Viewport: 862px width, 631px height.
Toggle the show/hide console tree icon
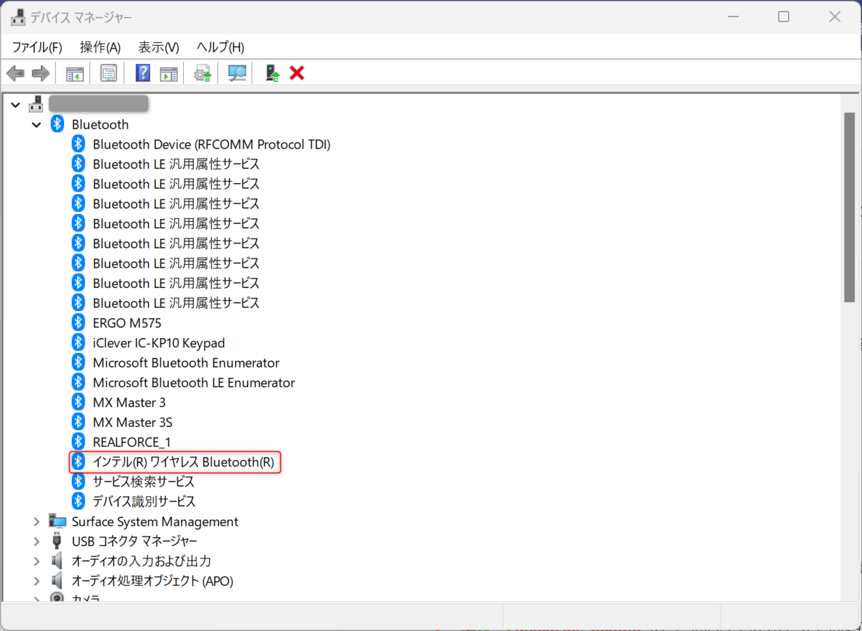pyautogui.click(x=75, y=73)
